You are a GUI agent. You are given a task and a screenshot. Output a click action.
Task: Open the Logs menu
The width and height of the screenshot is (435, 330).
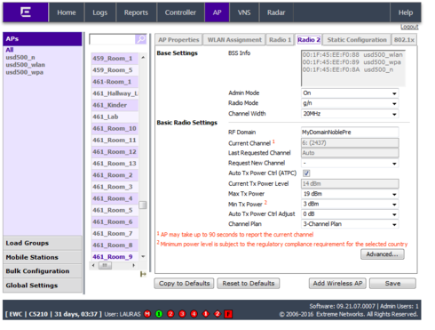(100, 12)
